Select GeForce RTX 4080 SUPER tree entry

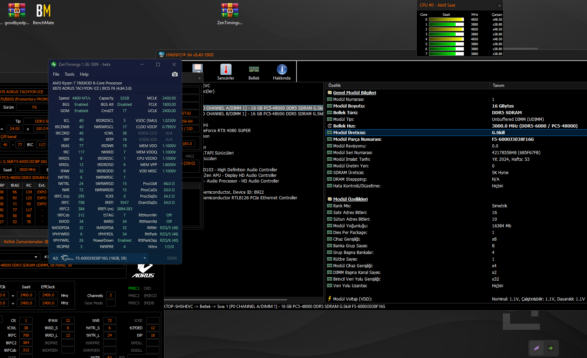[x=227, y=131]
